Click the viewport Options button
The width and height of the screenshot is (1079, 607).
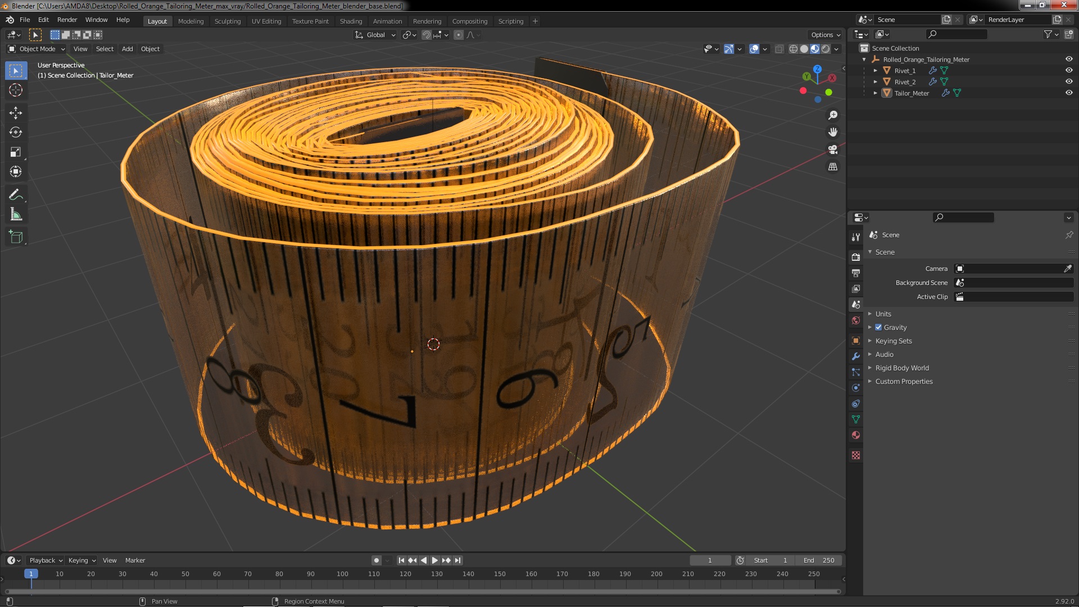[825, 35]
